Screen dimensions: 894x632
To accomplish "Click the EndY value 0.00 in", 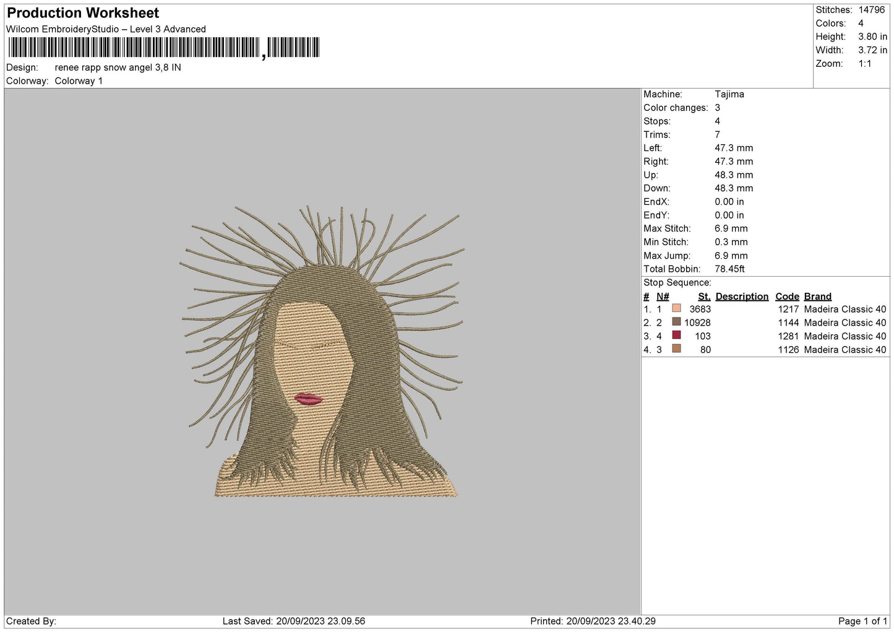I will pos(729,215).
